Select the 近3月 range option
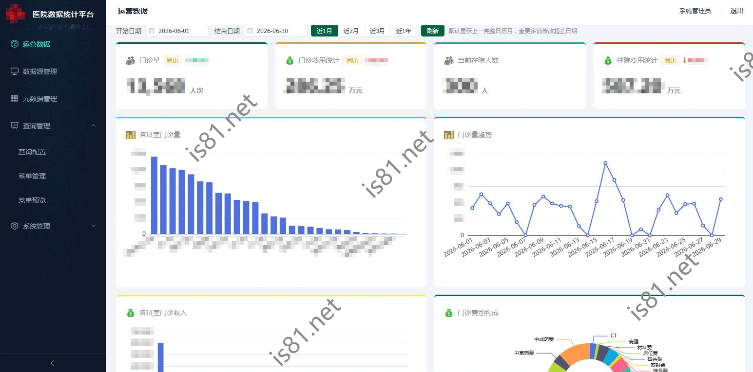Screen dimensions: 753x372 [x=377, y=31]
